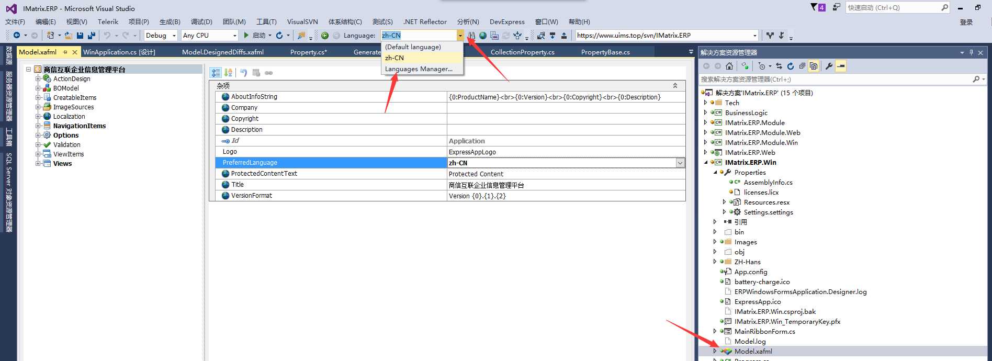Open Properties wrench icon in Solution Explorer
Screen dimensions: 992x361
[829, 66]
